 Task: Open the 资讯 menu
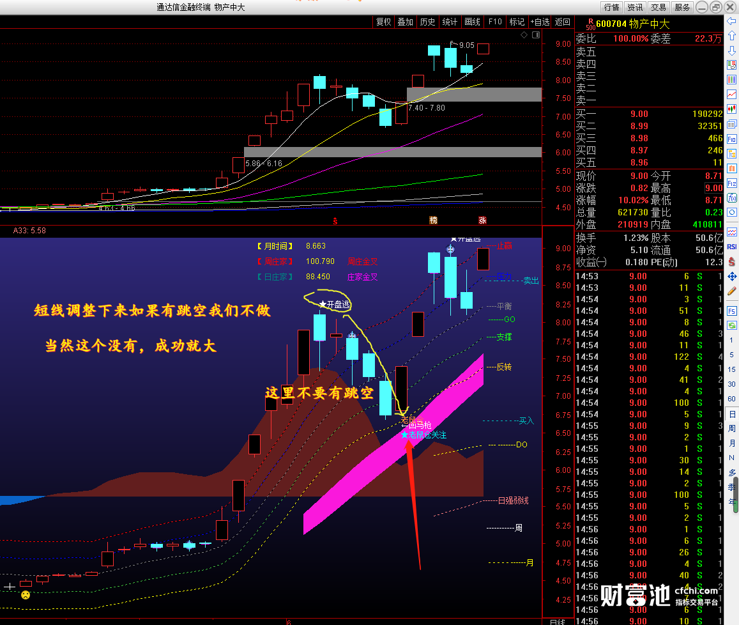tap(635, 7)
